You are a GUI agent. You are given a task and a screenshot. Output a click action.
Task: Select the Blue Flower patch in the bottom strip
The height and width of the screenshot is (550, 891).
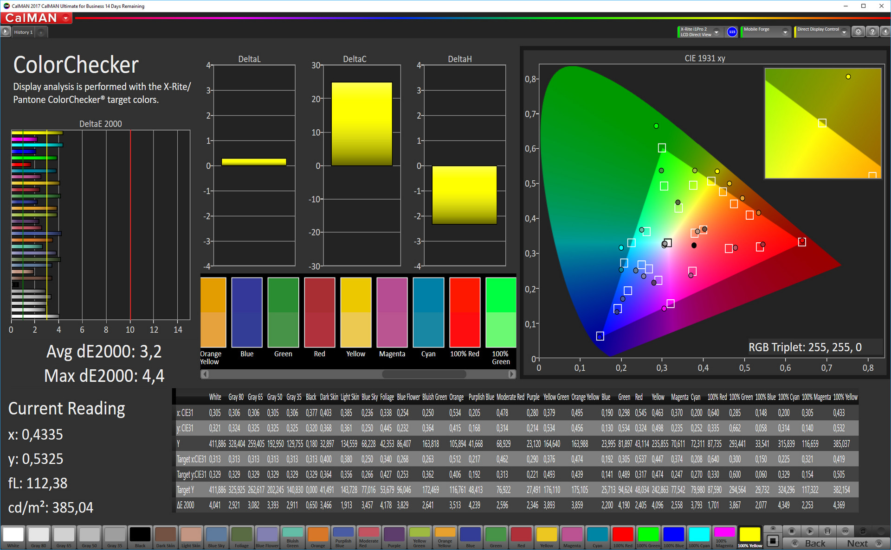tap(267, 537)
